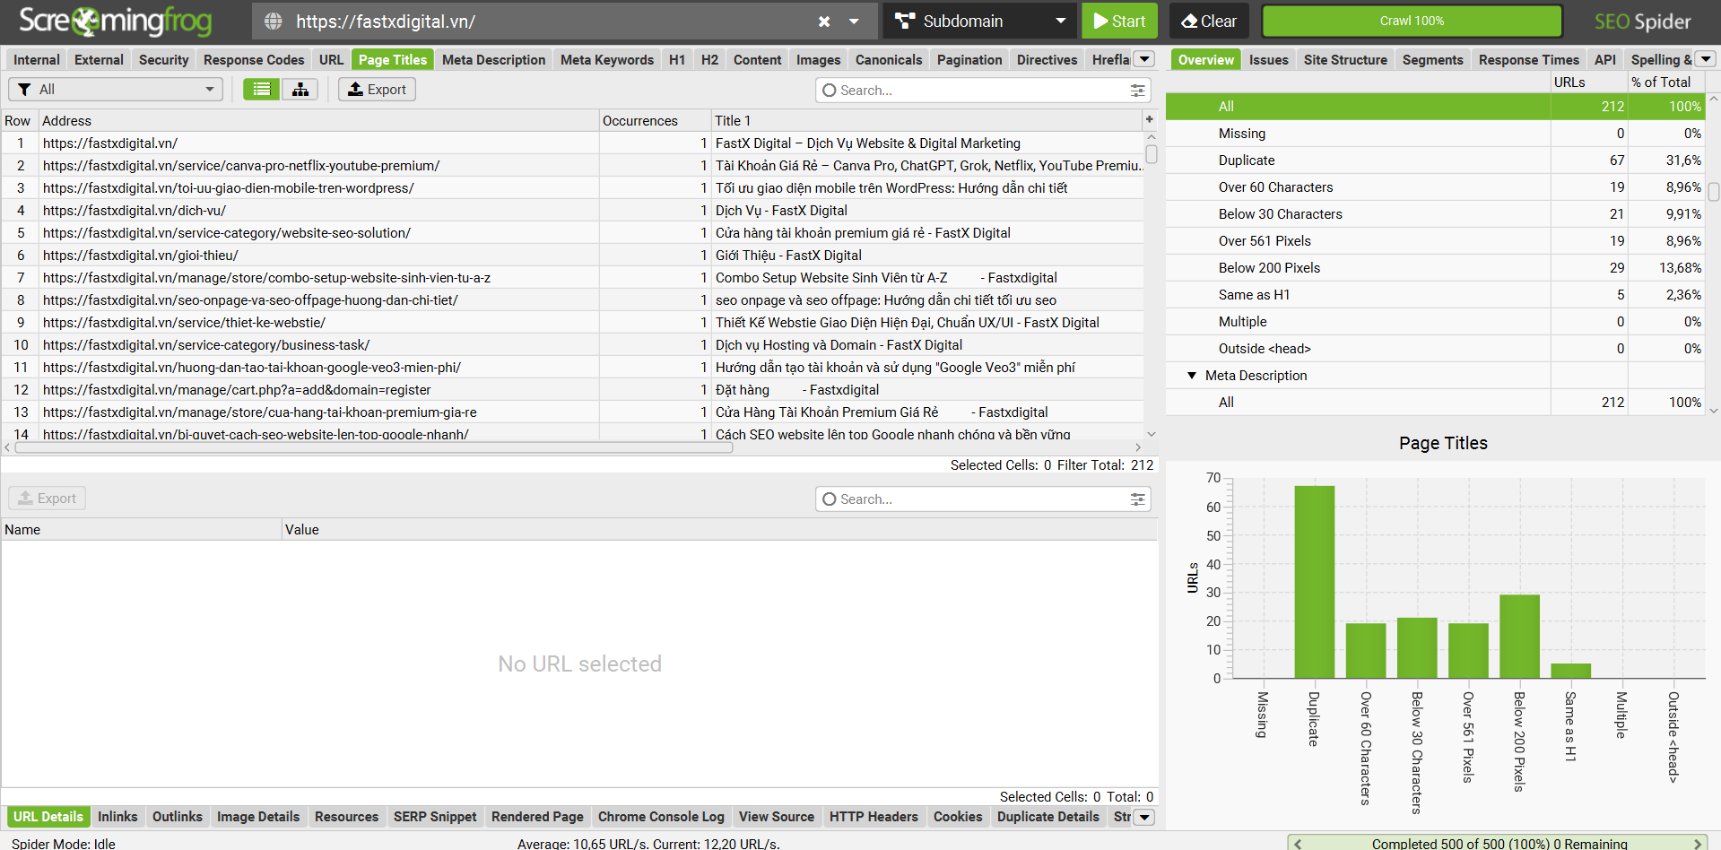Export the Page Titles table
The height and width of the screenshot is (850, 1721).
(377, 89)
